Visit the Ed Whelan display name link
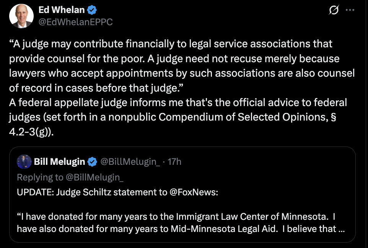 point(61,10)
